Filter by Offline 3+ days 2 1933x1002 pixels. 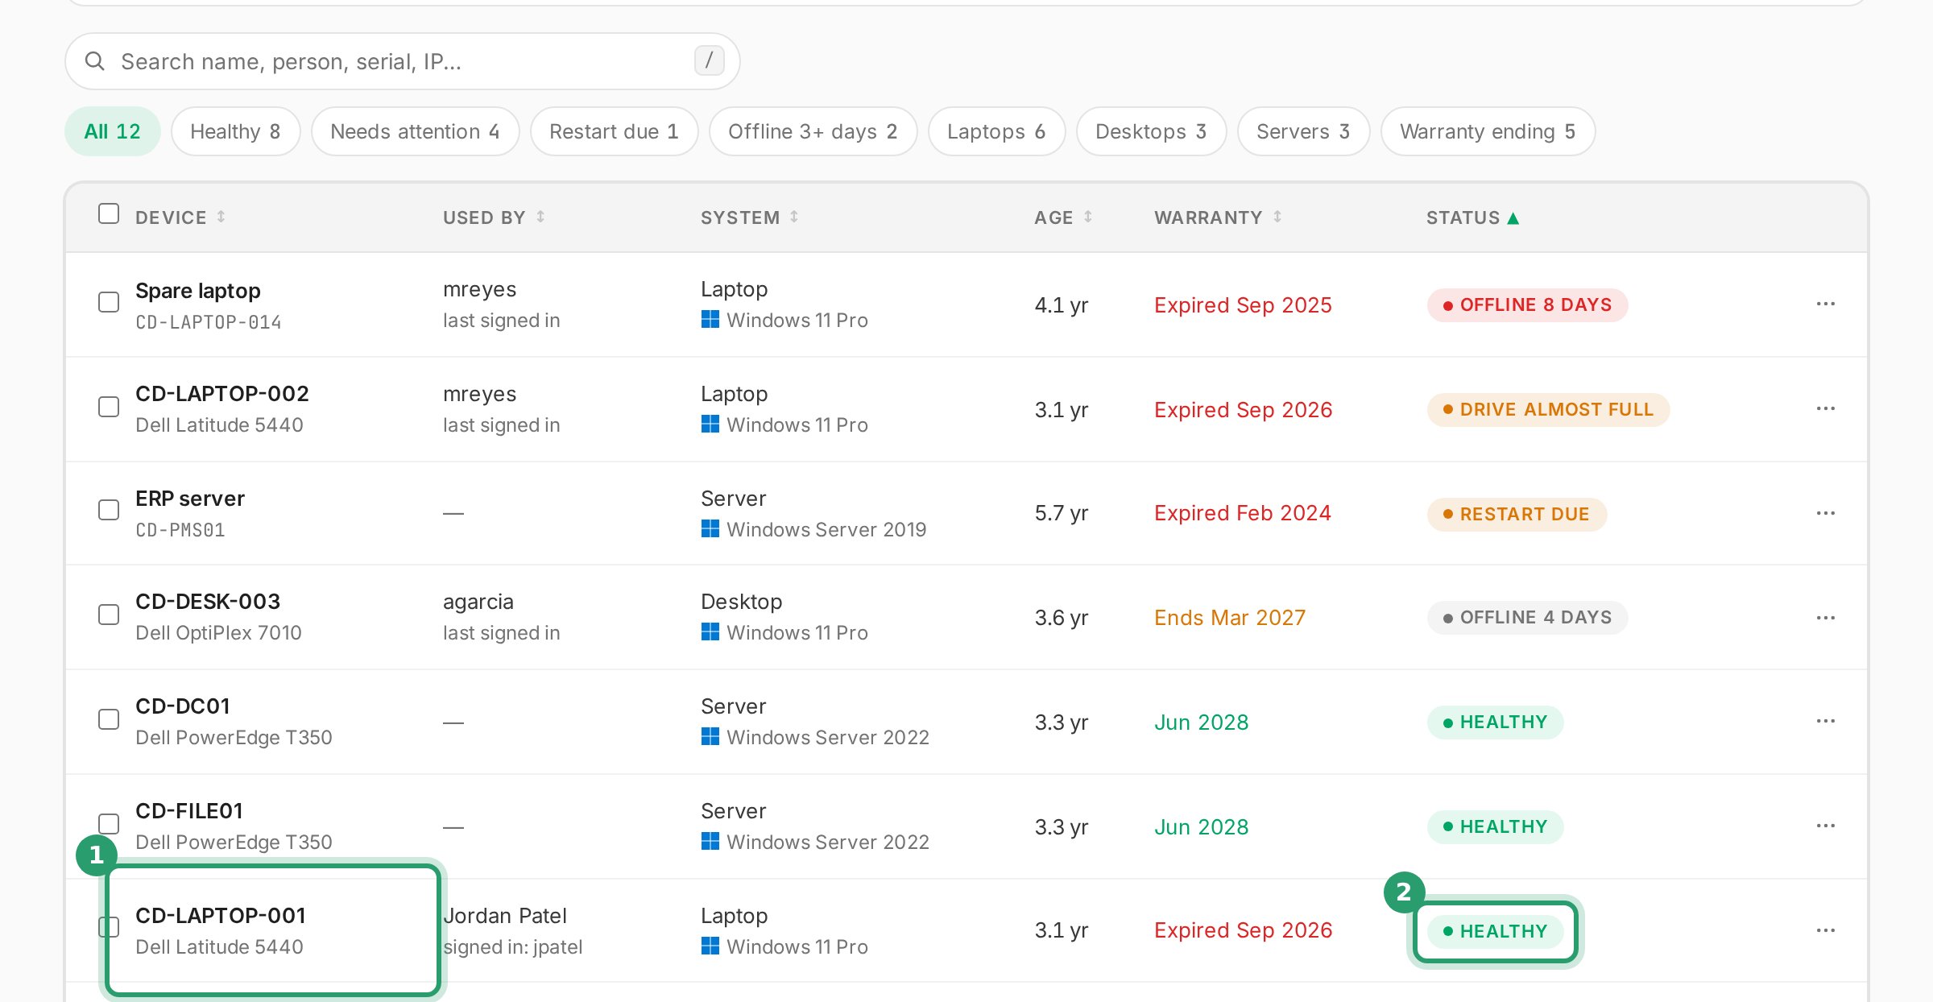tap(813, 131)
